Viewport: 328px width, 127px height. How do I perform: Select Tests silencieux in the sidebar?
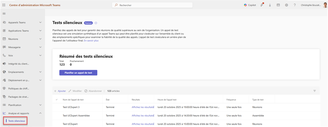click(16, 121)
